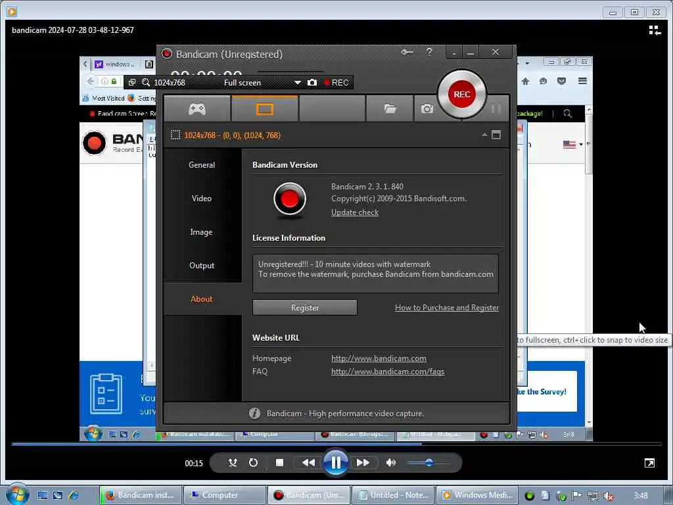This screenshot has width=673, height=505.
Task: Open the Output settings section
Action: coord(202,266)
